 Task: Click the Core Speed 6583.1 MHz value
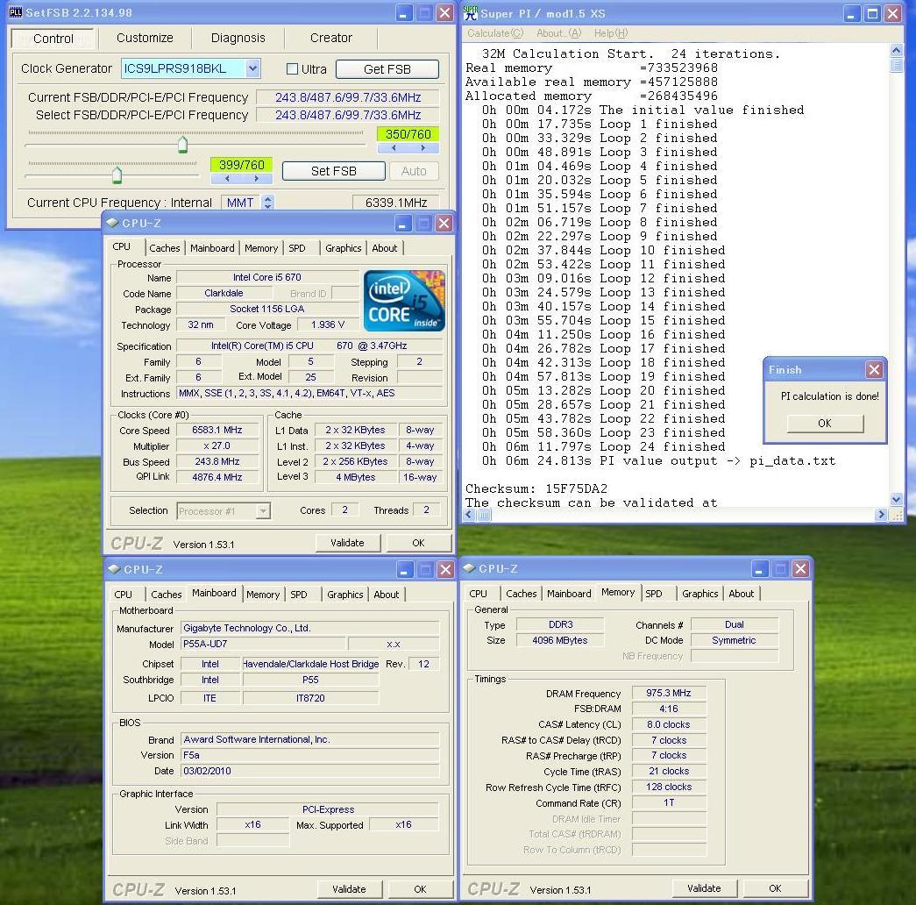[217, 430]
